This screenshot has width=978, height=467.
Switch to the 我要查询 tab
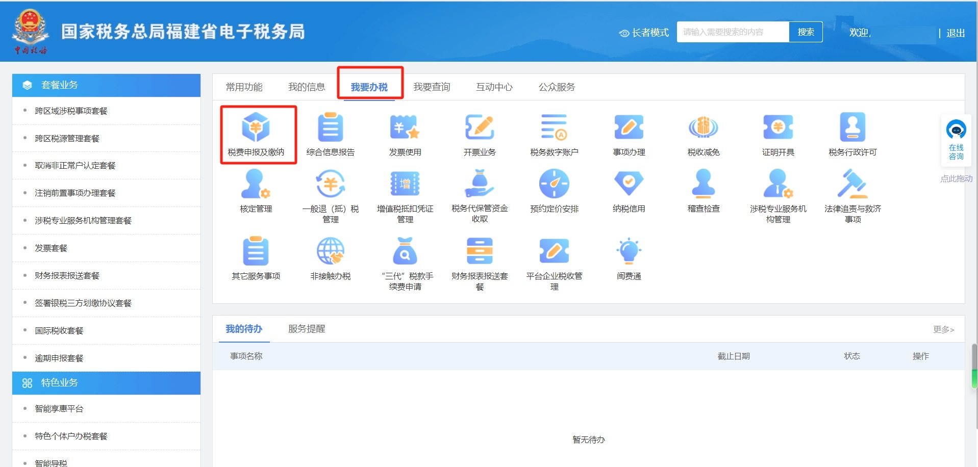(x=432, y=87)
